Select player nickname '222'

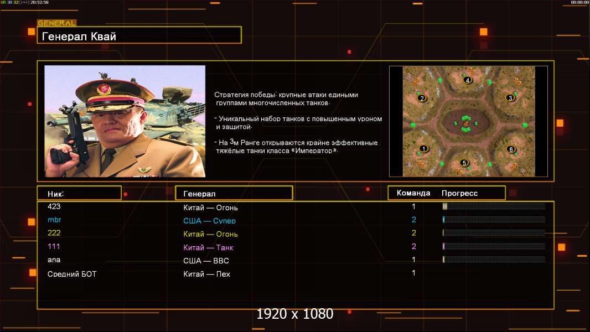[x=54, y=233]
